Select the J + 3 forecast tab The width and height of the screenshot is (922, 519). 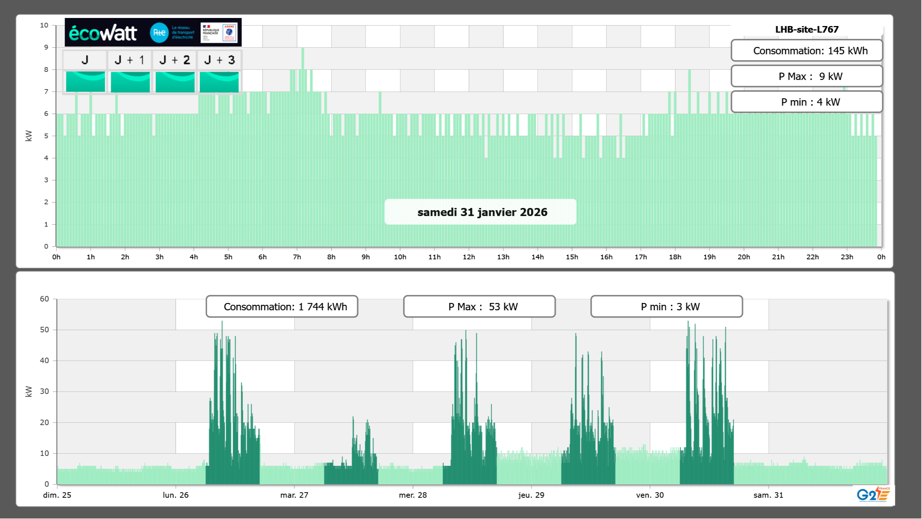[x=219, y=60]
